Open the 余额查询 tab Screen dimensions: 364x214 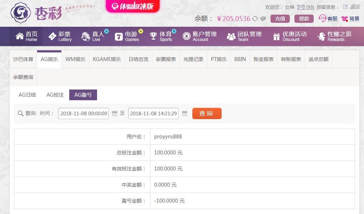click(23, 77)
